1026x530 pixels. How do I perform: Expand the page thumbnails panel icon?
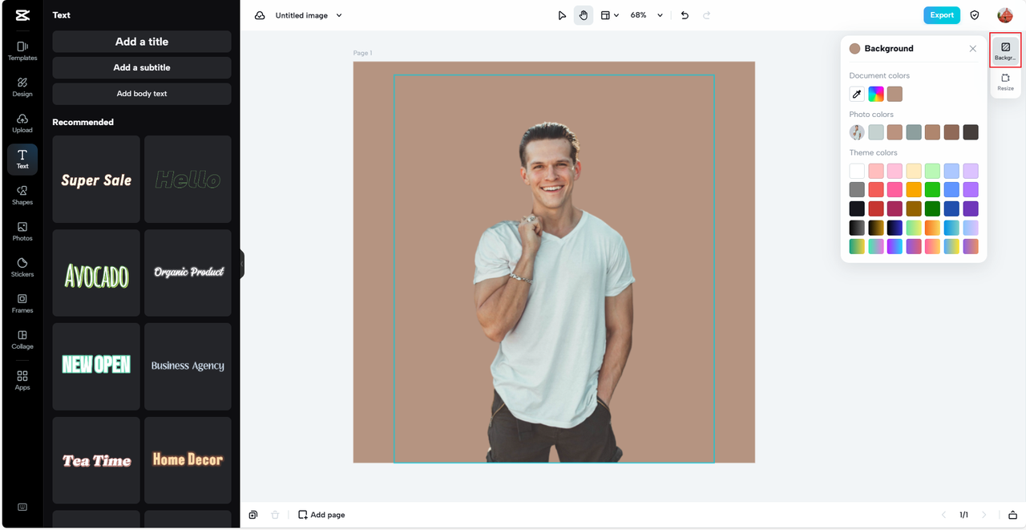[1012, 515]
